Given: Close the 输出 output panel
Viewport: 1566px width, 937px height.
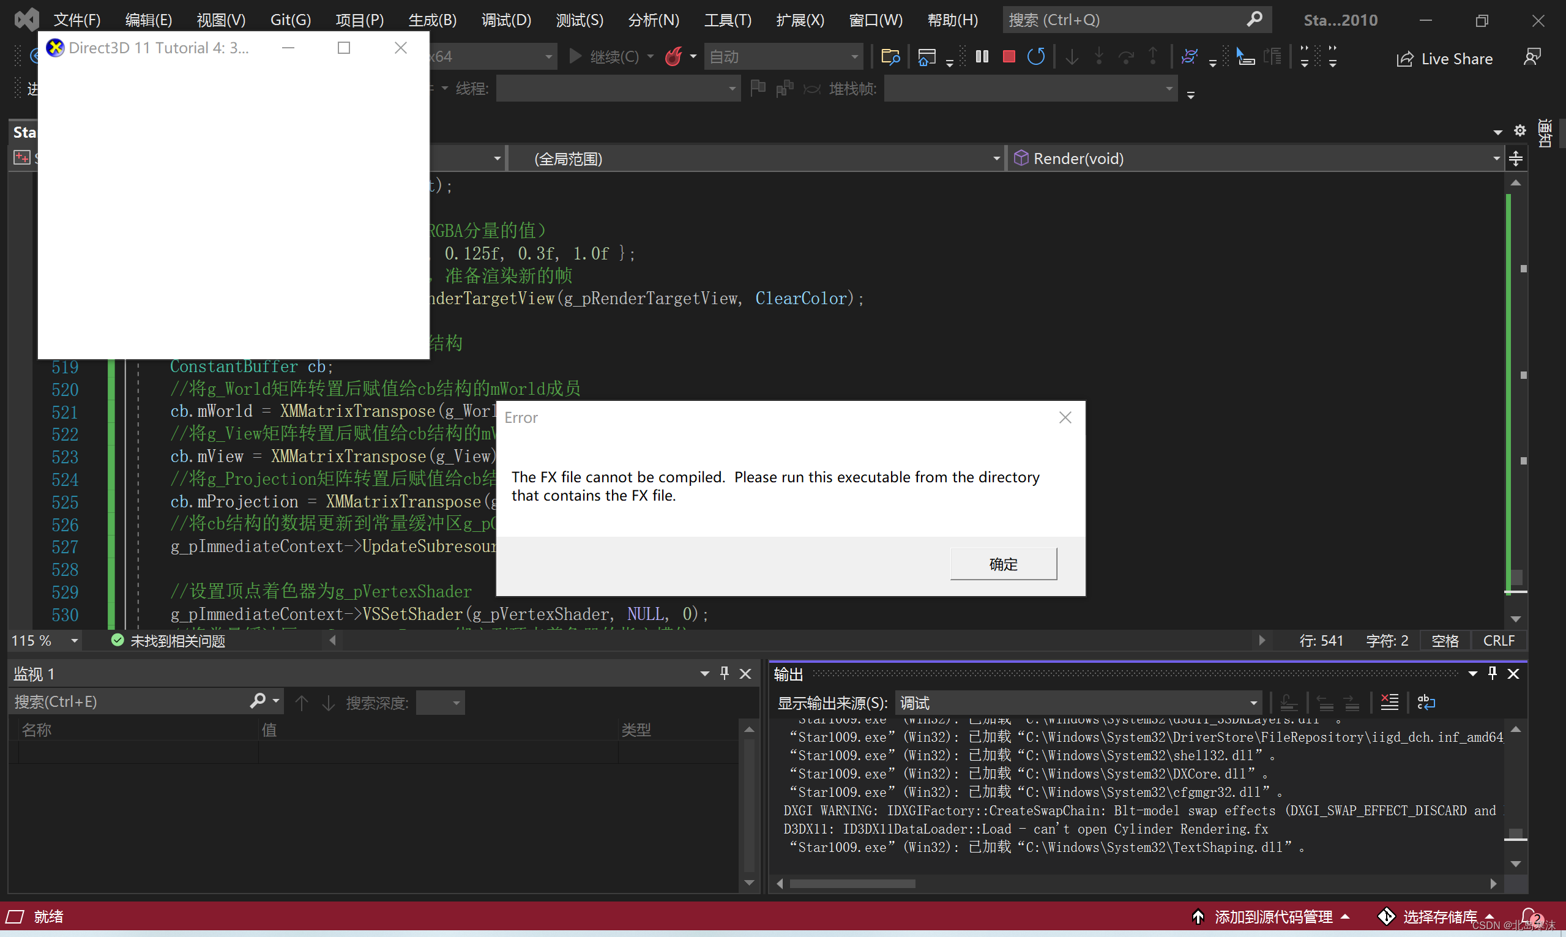Looking at the screenshot, I should pos(1513,674).
